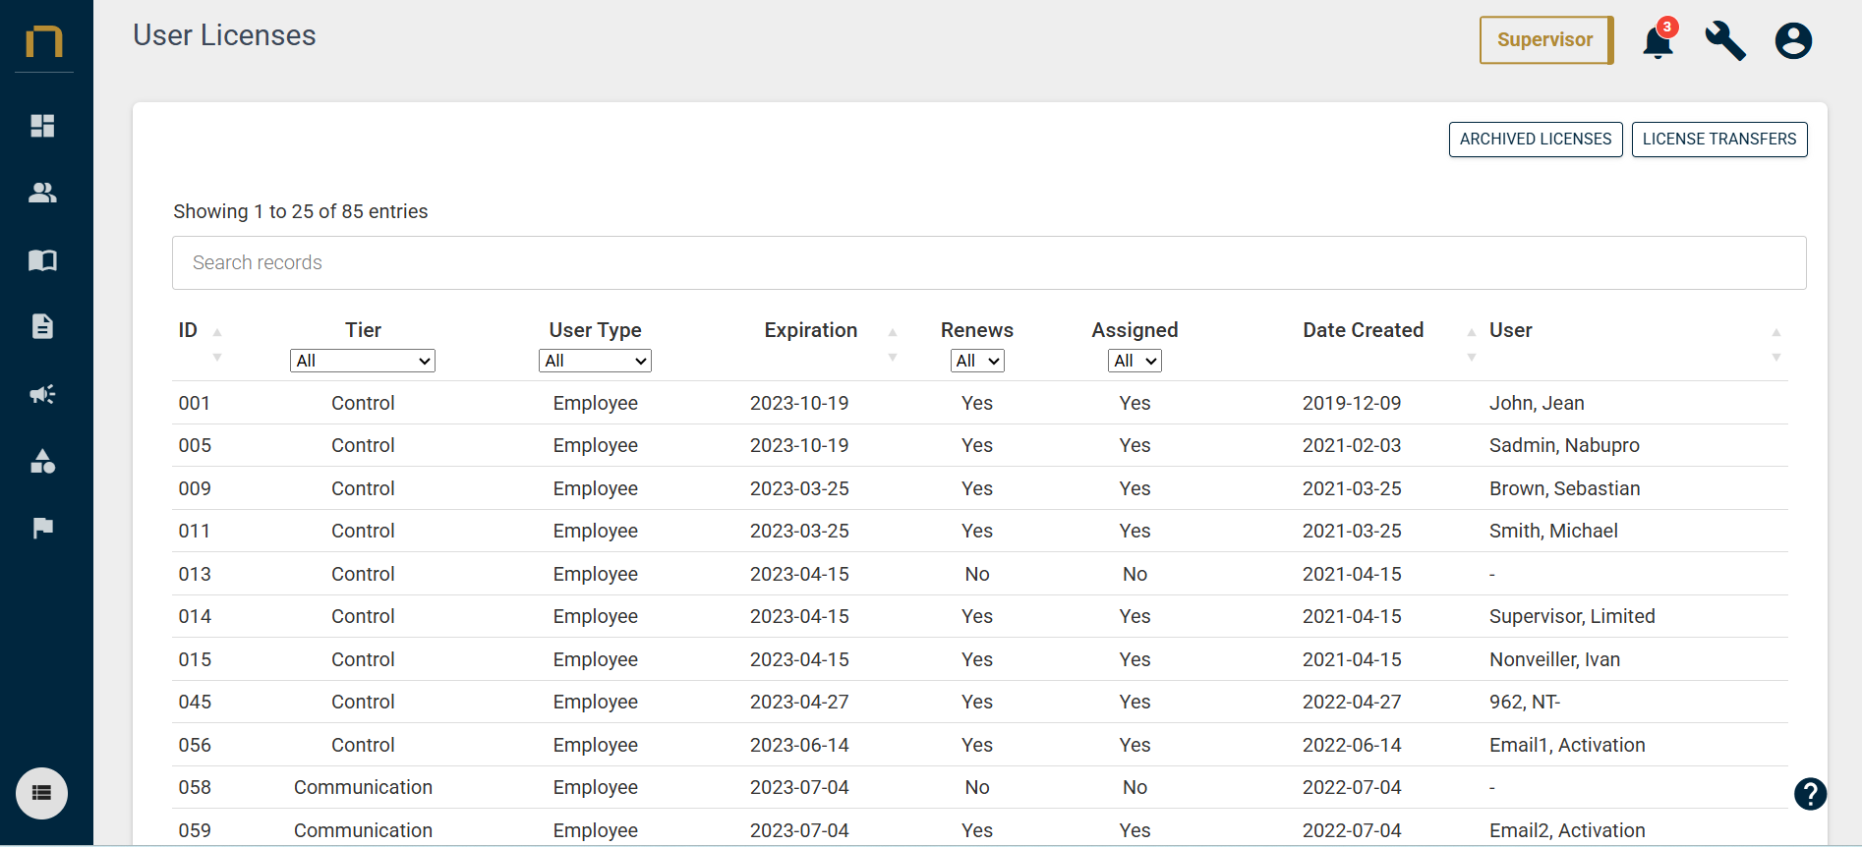Click date created 2022-06-14
The image size is (1862, 847).
tap(1352, 745)
